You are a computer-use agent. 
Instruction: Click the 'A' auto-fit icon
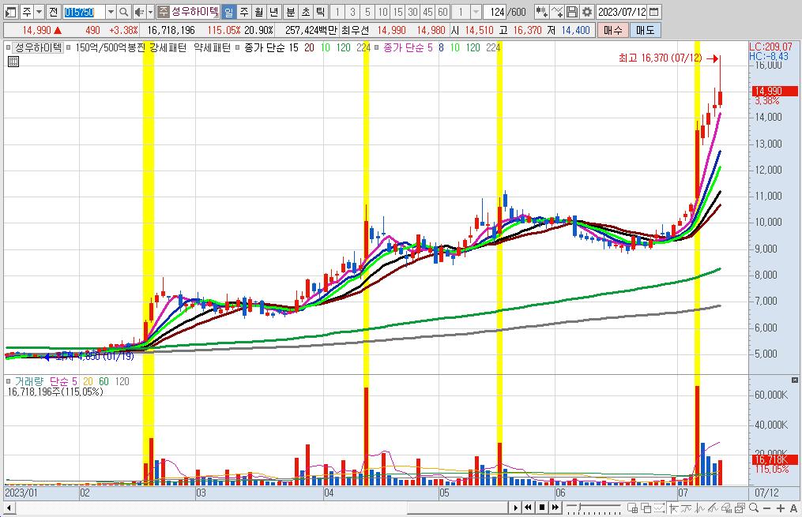794,508
